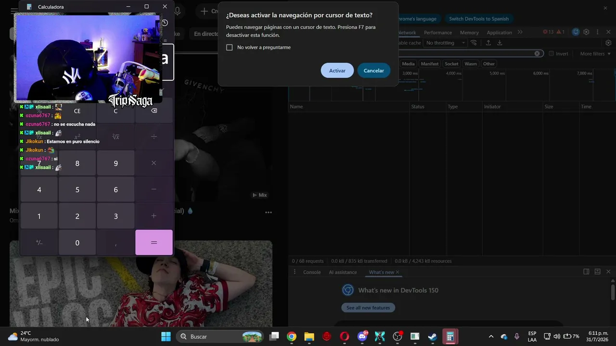This screenshot has width=616, height=346.
Task: Click the 1 warning indicator
Action: click(x=560, y=32)
